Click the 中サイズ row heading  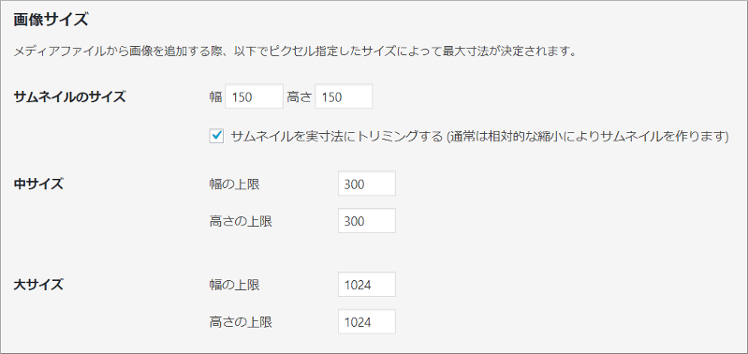[x=38, y=184]
